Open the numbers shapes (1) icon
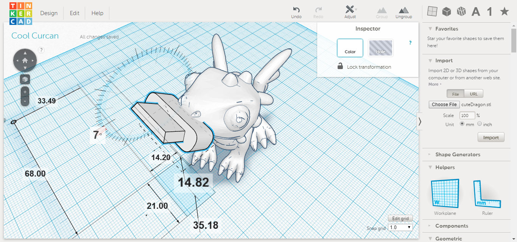 (x=490, y=12)
